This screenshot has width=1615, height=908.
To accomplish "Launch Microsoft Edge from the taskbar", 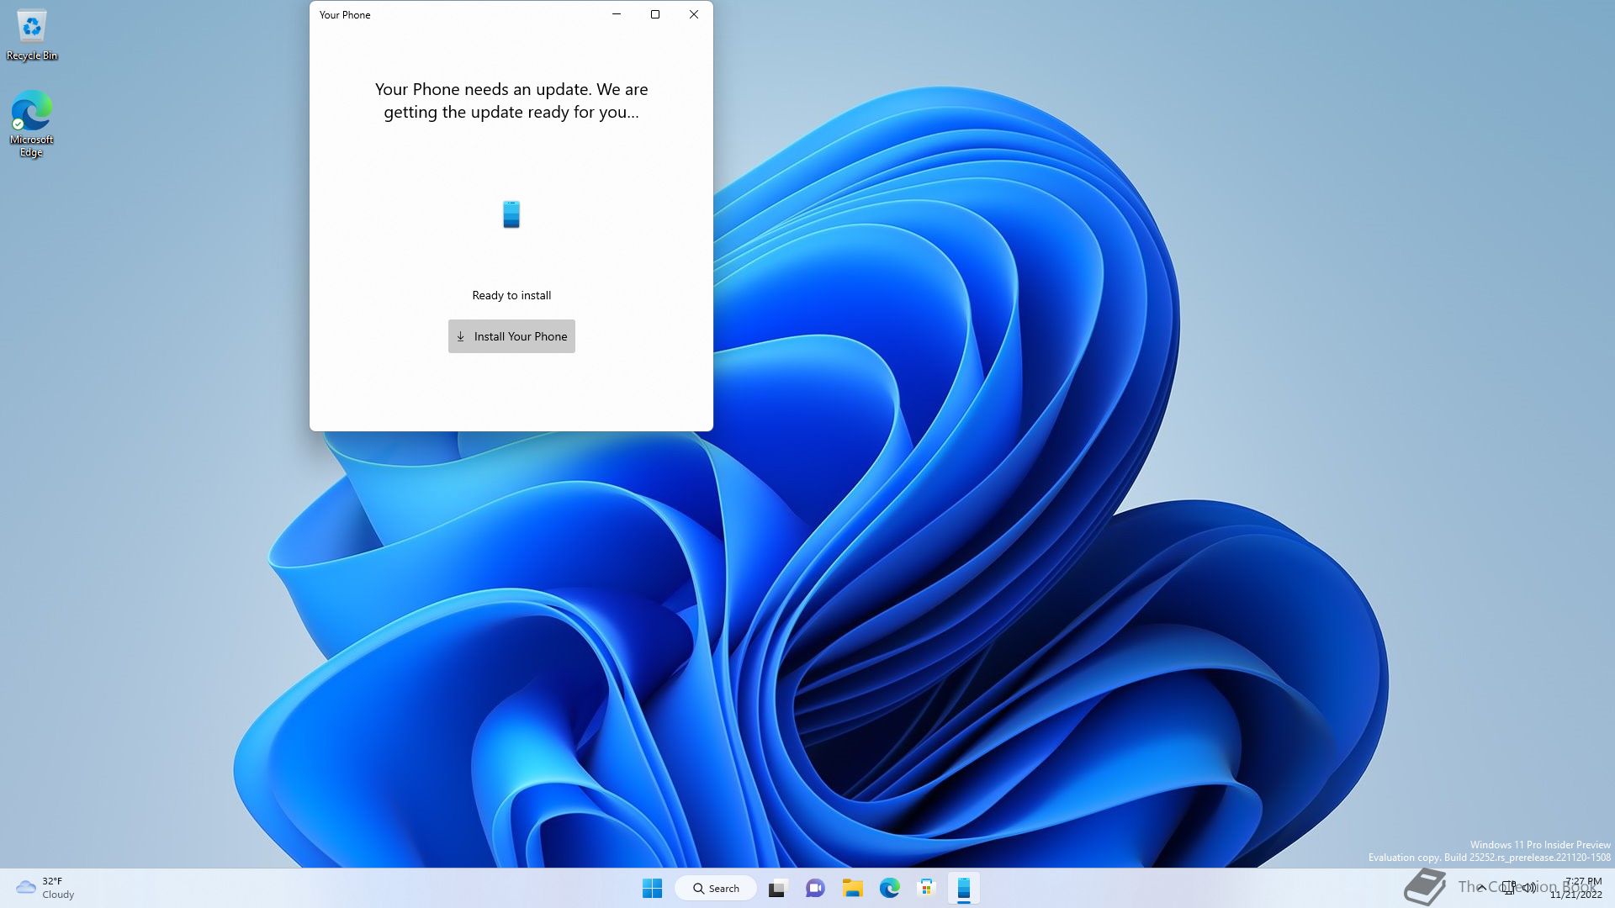I will pyautogui.click(x=889, y=888).
